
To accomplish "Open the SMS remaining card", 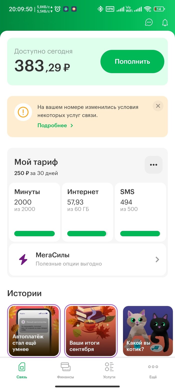I will (x=140, y=212).
